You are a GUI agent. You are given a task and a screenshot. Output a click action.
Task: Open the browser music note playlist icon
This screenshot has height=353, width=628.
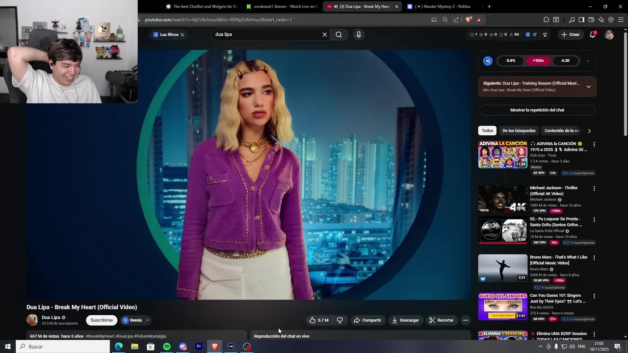click(x=572, y=20)
